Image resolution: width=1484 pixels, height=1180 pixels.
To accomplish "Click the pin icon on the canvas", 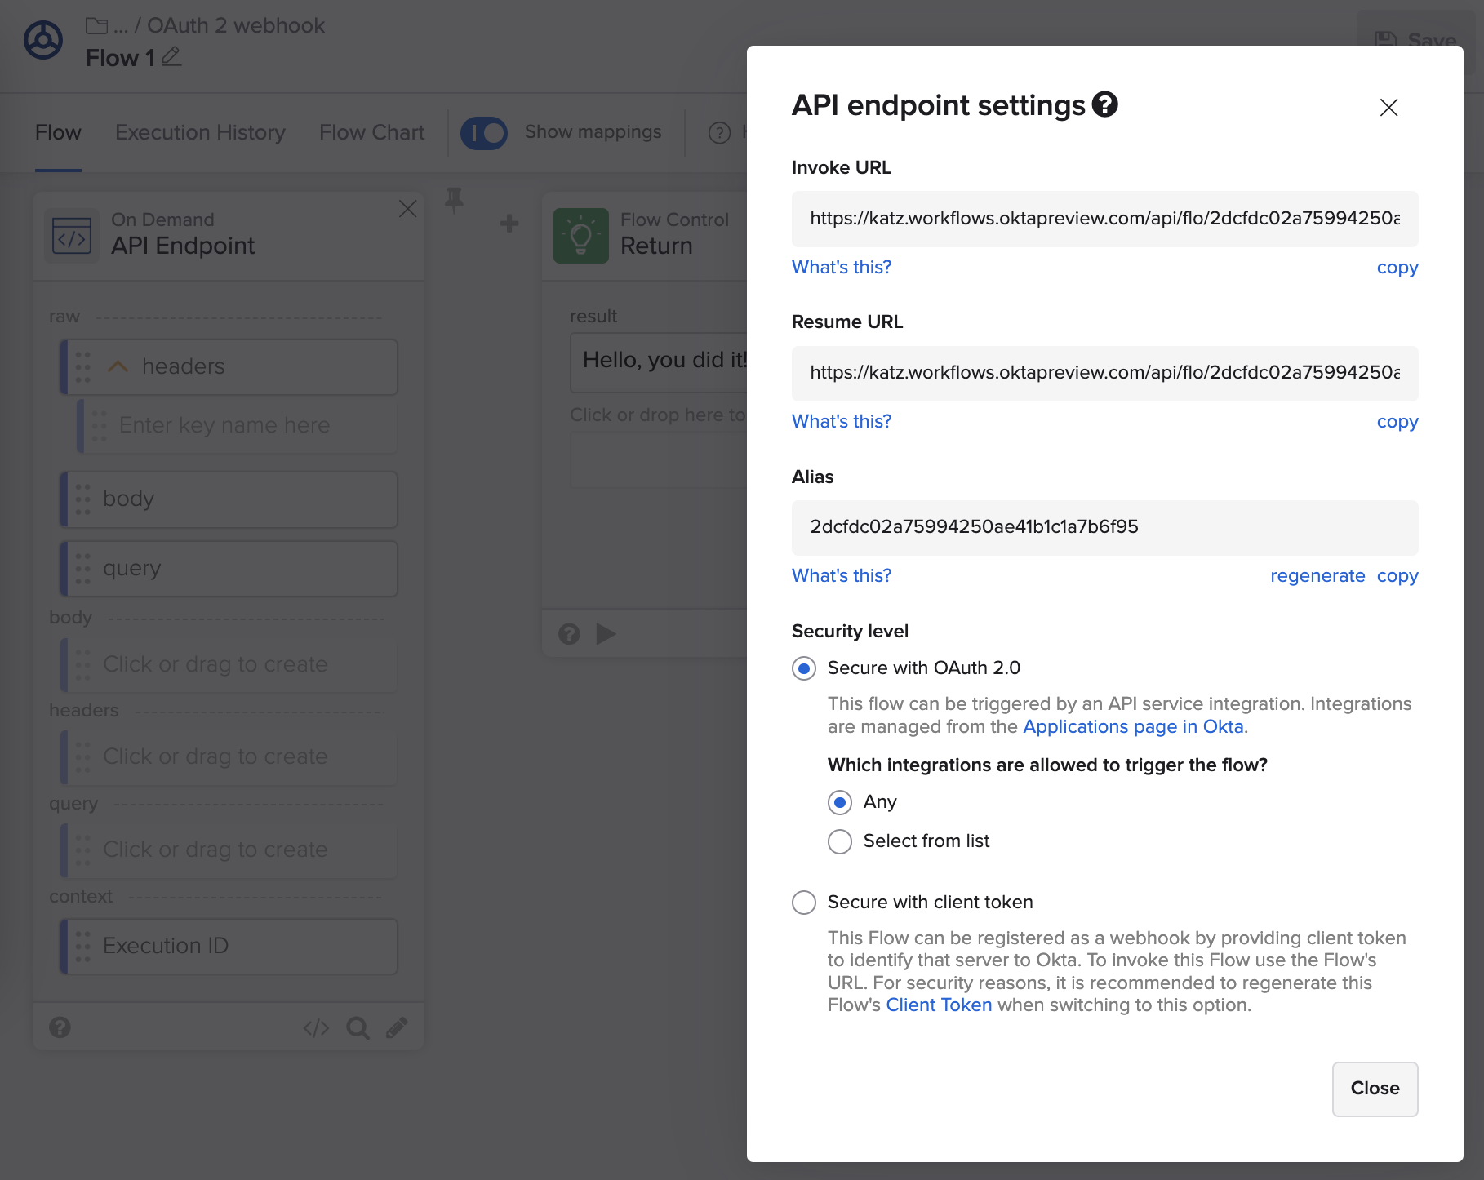I will 455,201.
